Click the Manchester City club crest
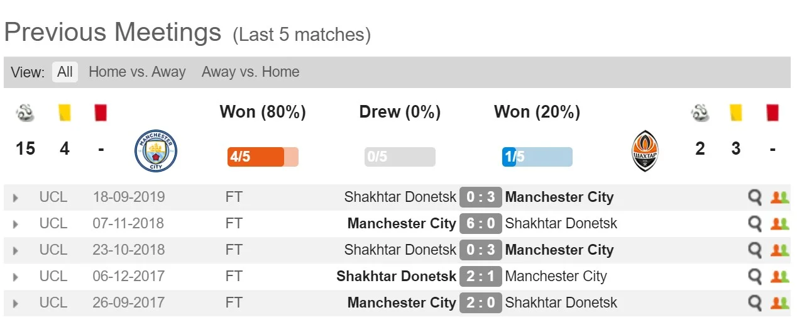Screen dimensions: 797x322 point(156,151)
